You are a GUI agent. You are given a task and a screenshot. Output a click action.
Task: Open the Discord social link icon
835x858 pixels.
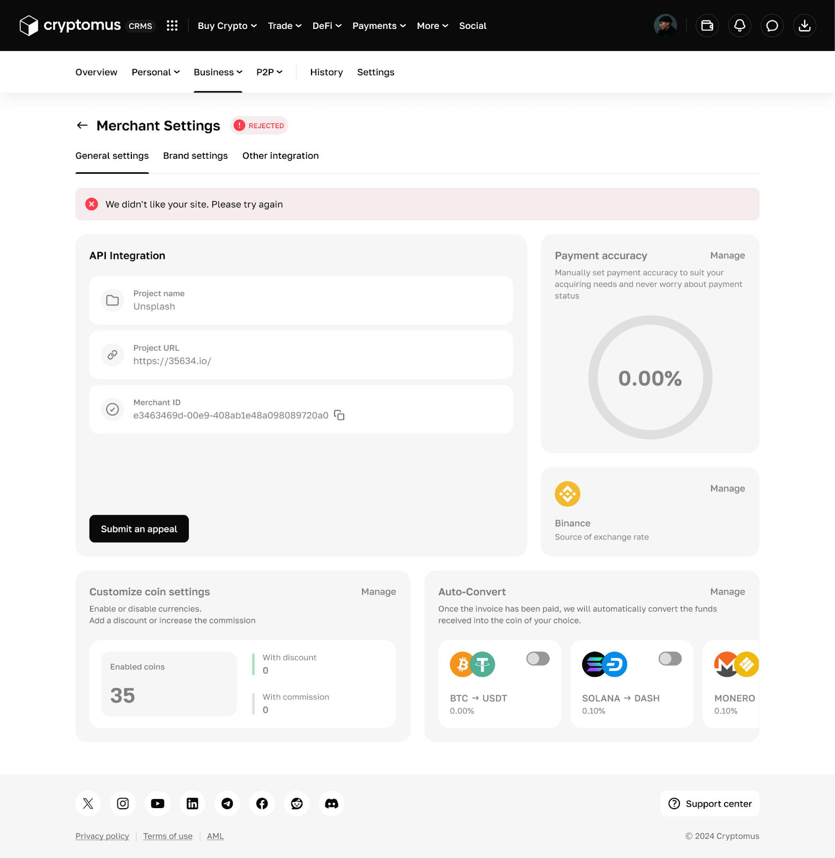331,803
